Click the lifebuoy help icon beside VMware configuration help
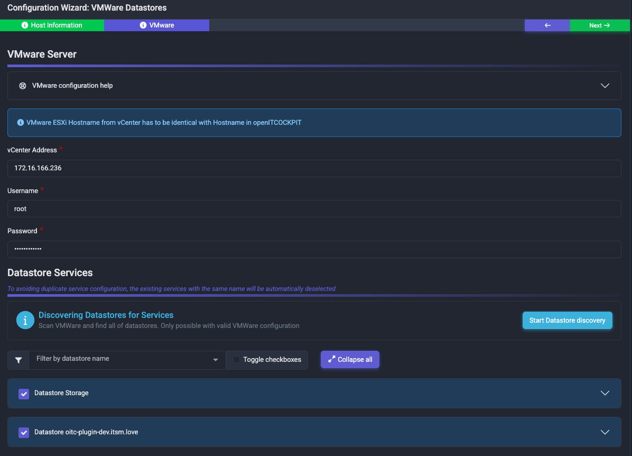The height and width of the screenshot is (456, 632). click(x=23, y=86)
